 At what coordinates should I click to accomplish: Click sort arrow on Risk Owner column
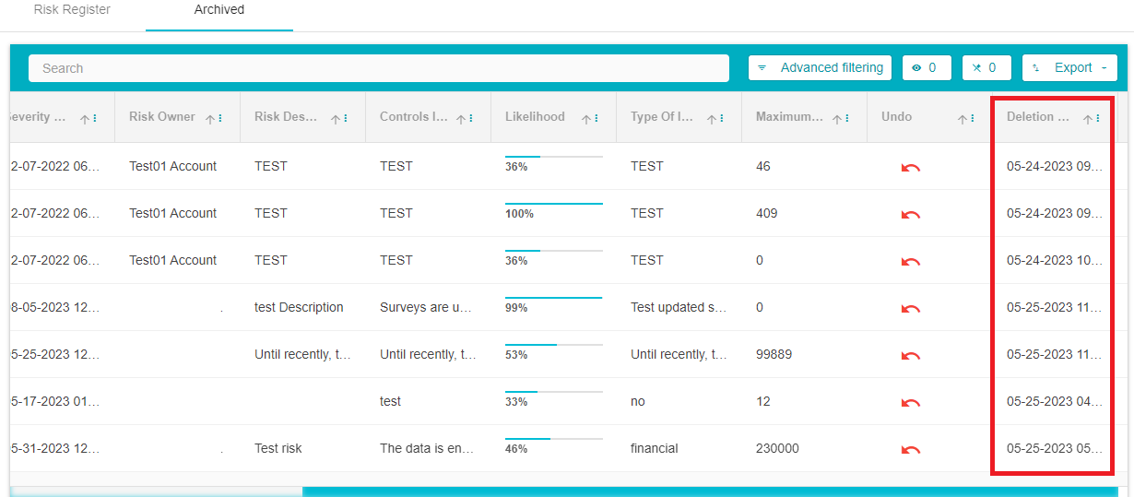pyautogui.click(x=210, y=119)
